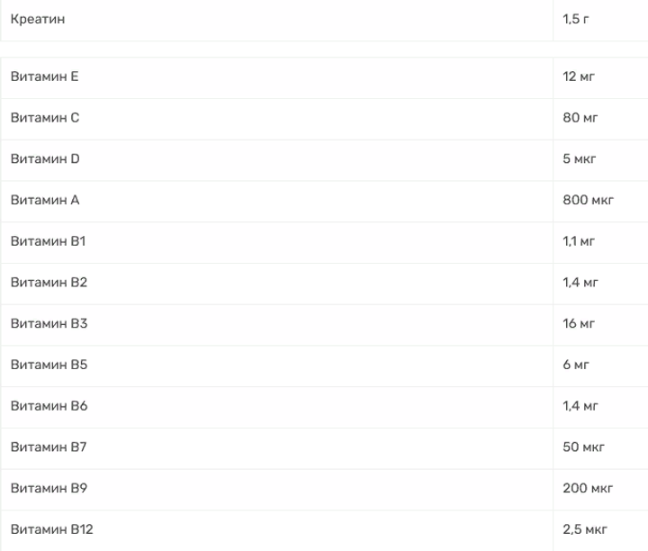
Task: Click the Витамин B5 row label
Action: pos(49,365)
